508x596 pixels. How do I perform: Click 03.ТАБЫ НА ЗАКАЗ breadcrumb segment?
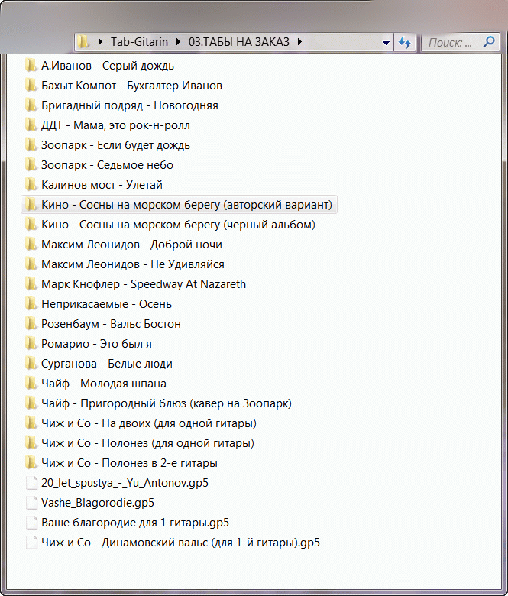pos(239,42)
